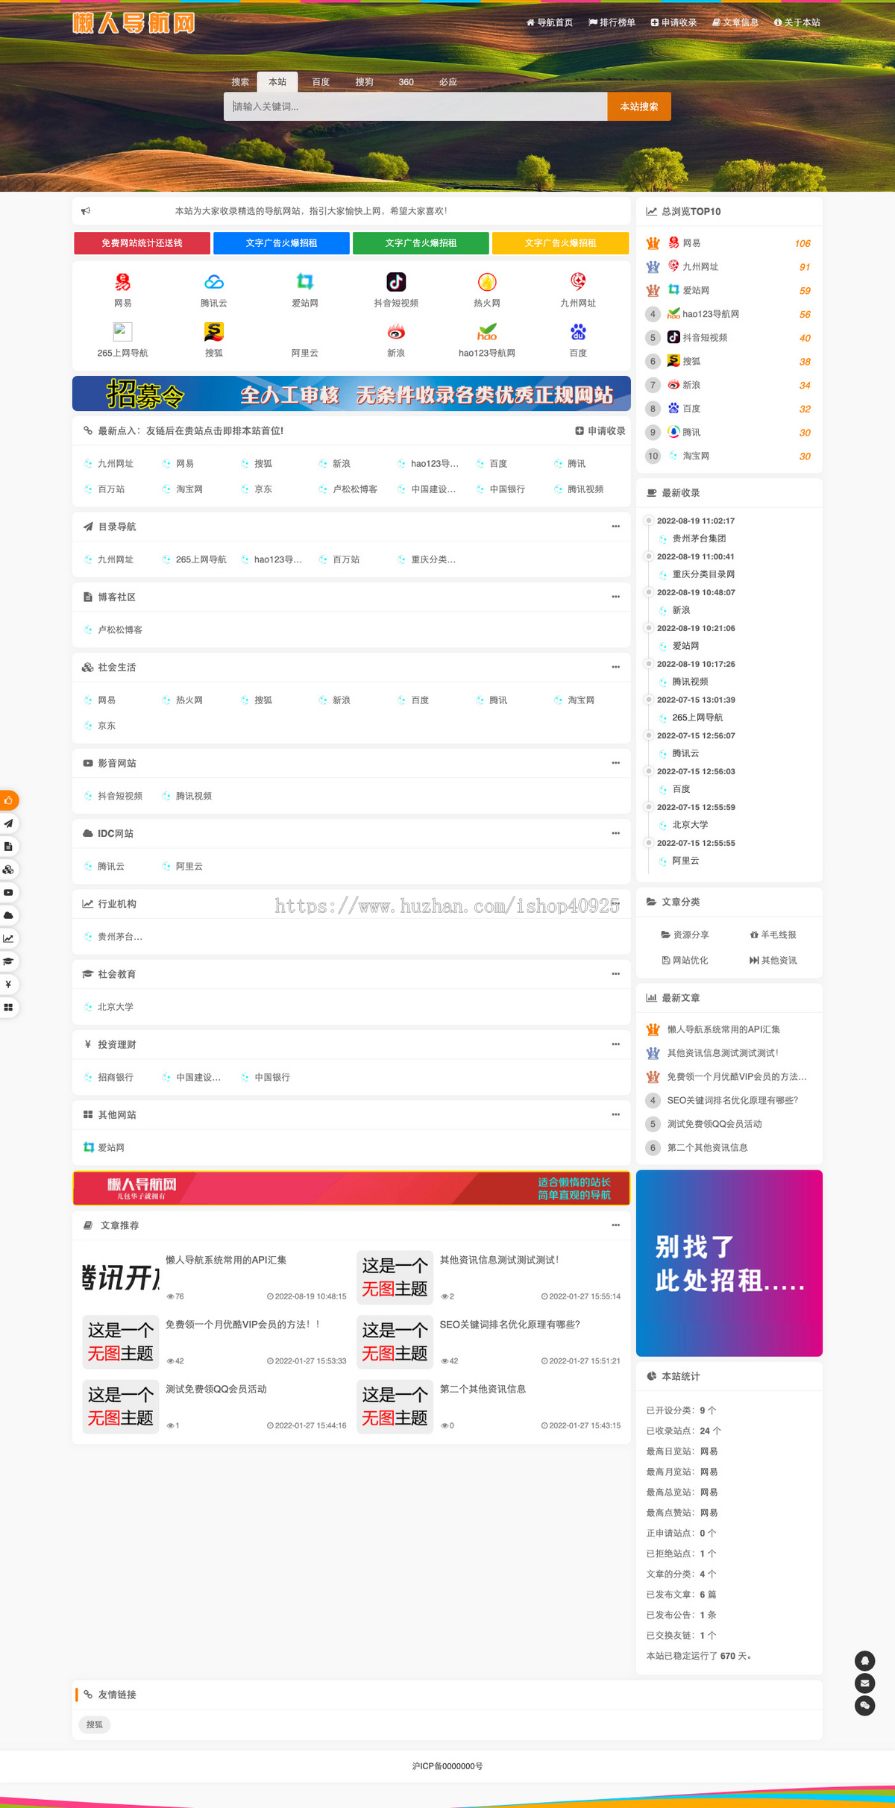Click the announcement megaphone icon
Viewport: 895px width, 1808px height.
coord(86,211)
